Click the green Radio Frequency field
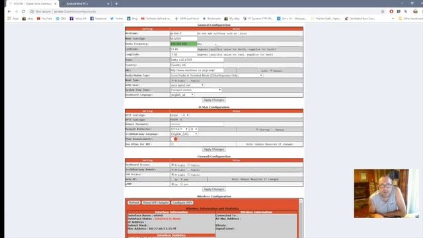 (184, 44)
